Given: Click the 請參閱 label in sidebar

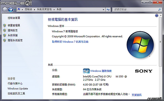Looking at the screenshot, I should tap(11, 78).
